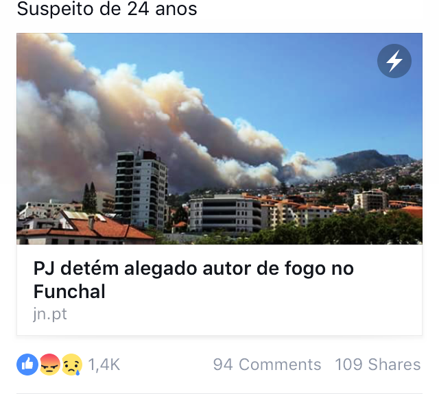This screenshot has width=439, height=394.
Task: Click the angry face reaction icon
Action: point(50,365)
